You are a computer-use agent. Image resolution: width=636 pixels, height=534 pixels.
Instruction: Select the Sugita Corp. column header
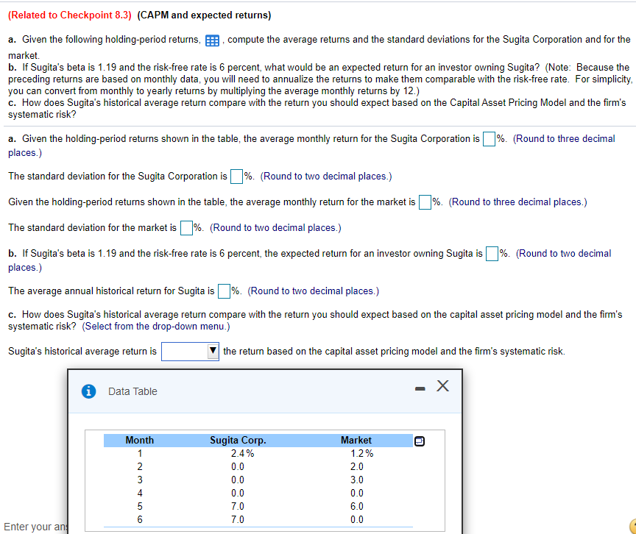238,440
